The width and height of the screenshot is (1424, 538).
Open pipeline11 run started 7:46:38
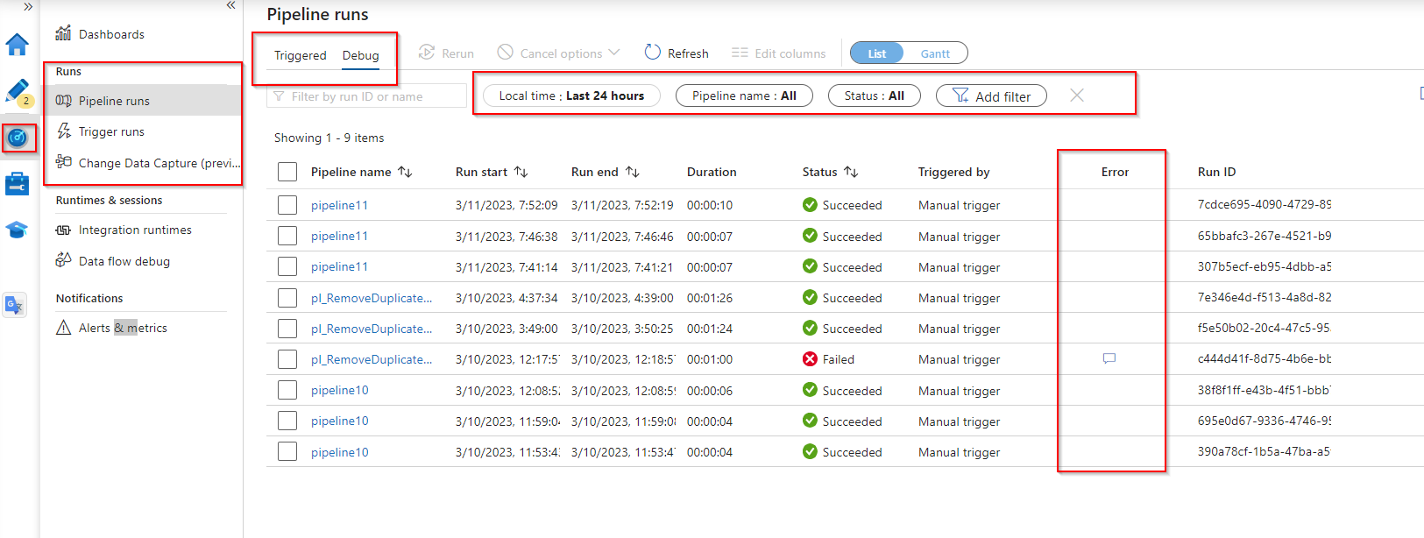tap(339, 236)
